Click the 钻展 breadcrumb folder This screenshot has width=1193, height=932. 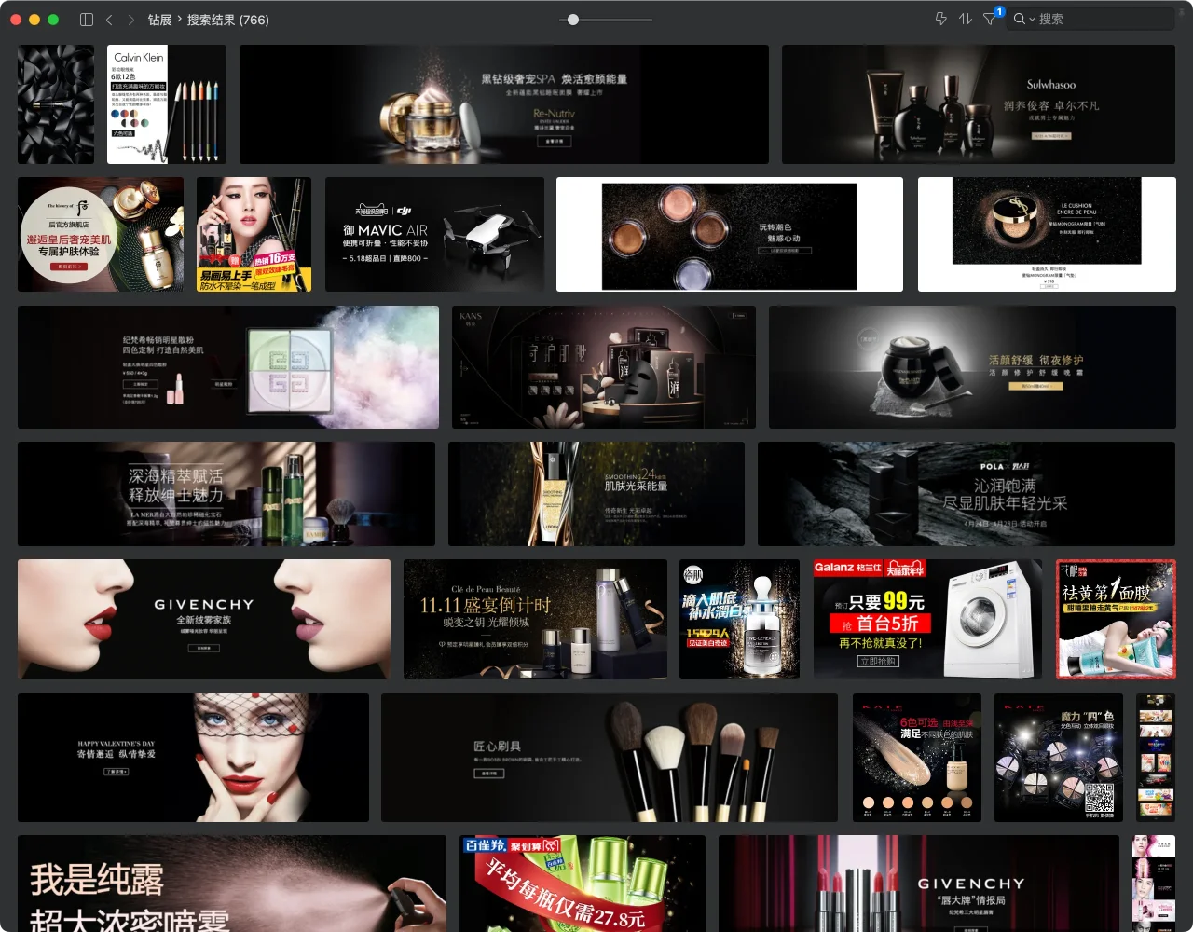point(159,20)
